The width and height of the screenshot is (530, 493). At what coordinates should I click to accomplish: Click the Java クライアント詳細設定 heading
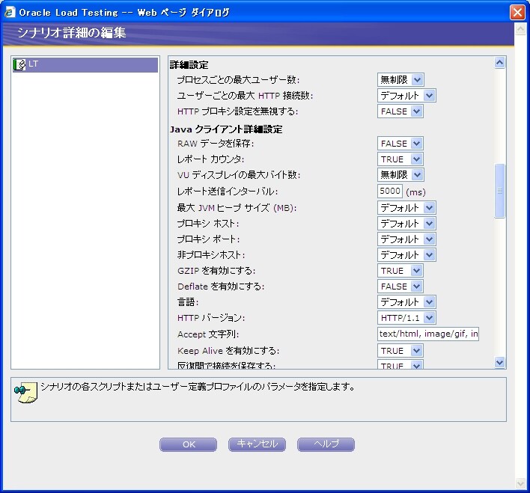(226, 129)
